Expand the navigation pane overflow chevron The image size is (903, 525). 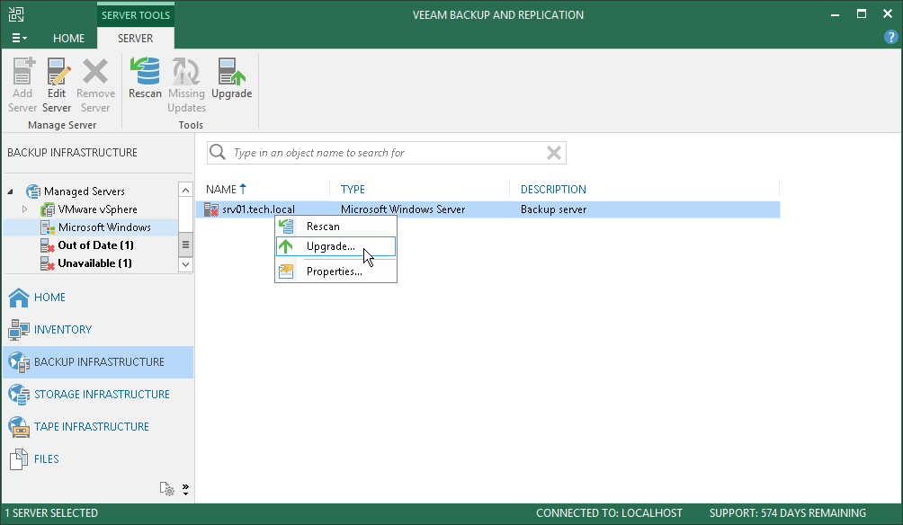click(x=185, y=489)
